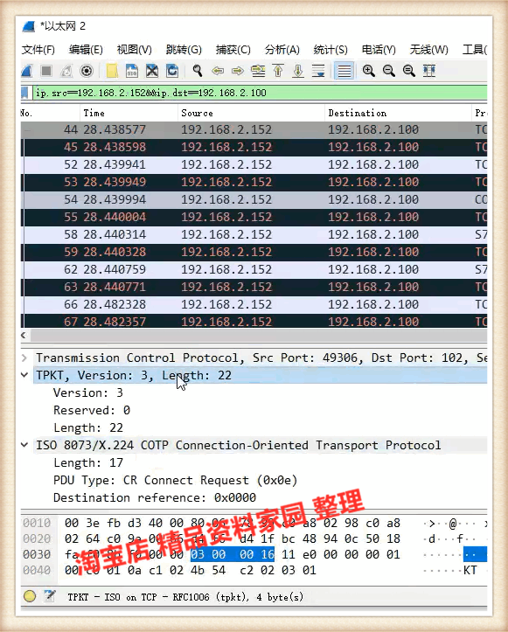The width and height of the screenshot is (508, 632).
Task: Select packet 58 at time 28.440314
Action: coord(254,234)
